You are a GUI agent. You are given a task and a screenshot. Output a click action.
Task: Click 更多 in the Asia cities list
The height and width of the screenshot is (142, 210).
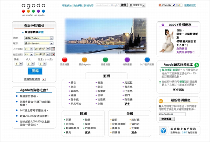pyautogui.click(x=127, y=104)
